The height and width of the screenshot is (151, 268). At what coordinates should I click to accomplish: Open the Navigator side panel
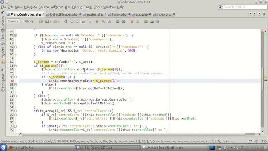3,83
